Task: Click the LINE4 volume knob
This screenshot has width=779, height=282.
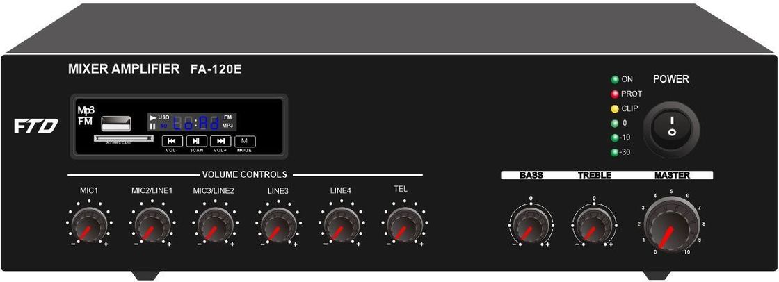Action: (x=342, y=225)
